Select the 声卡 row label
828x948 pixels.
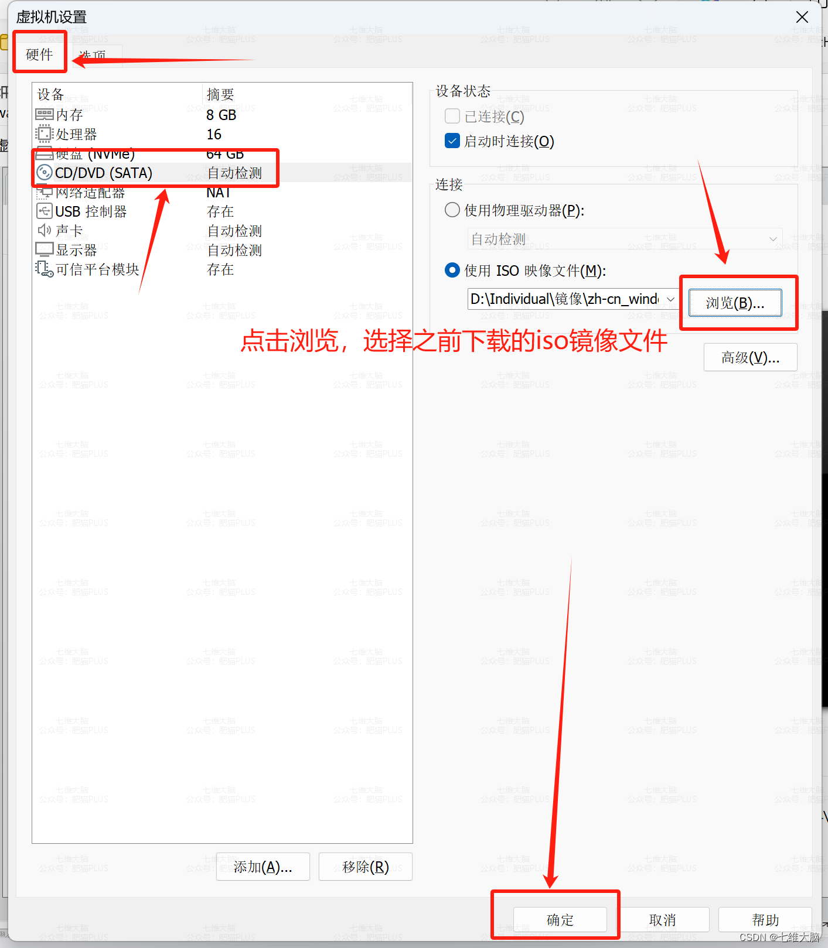pos(69,230)
